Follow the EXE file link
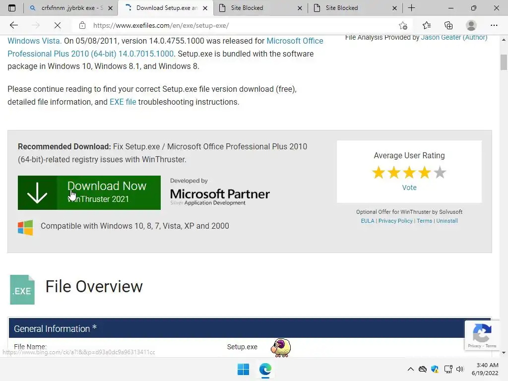 tap(123, 102)
